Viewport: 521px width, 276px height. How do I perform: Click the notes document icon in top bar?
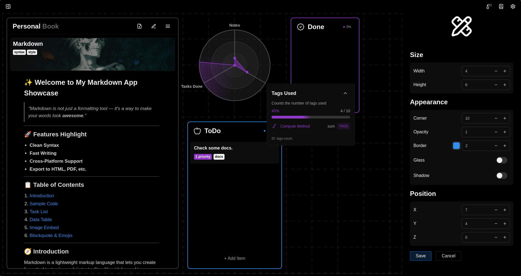[501, 6]
